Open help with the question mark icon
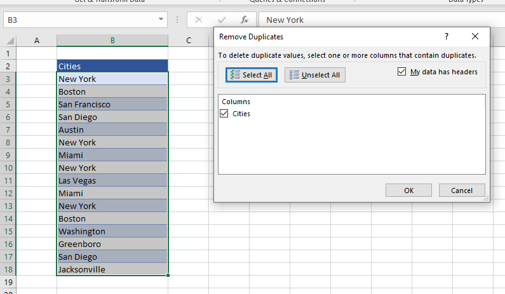This screenshot has height=294, width=505. (447, 36)
